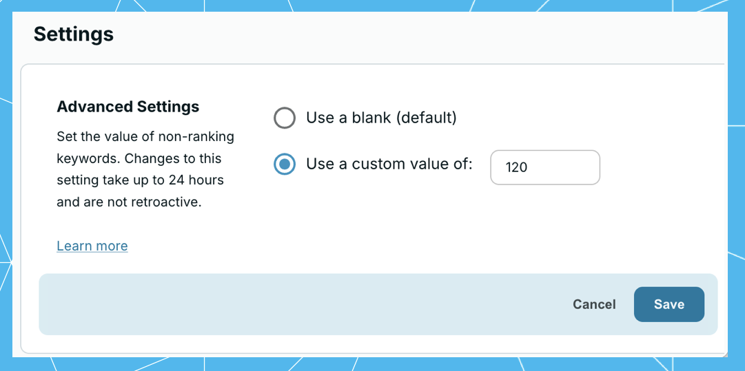745x371 pixels.
Task: Click the 'Set the value of non-ranking' description line
Action: point(145,136)
